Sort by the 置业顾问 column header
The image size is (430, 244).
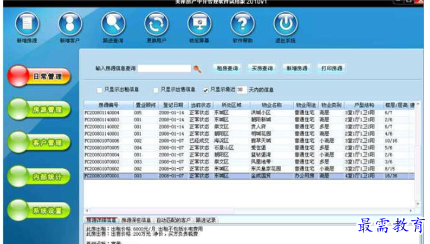pos(146,105)
